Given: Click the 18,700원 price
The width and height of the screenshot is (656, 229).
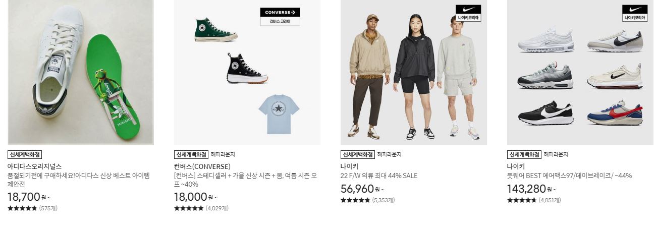Looking at the screenshot, I should (29, 197).
